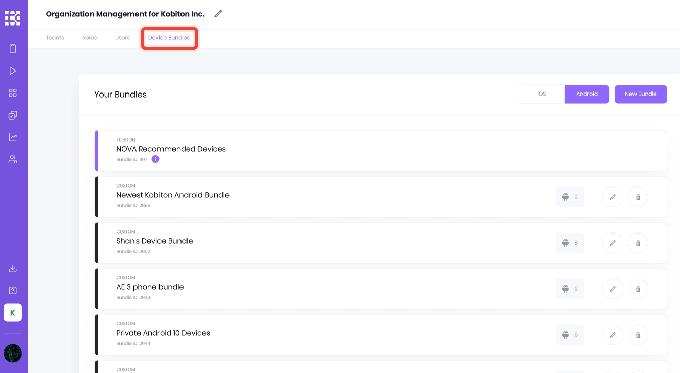Screen dimensions: 680x373
Task: Open the NOVA Recommended Devices bundle
Action: coord(381,151)
